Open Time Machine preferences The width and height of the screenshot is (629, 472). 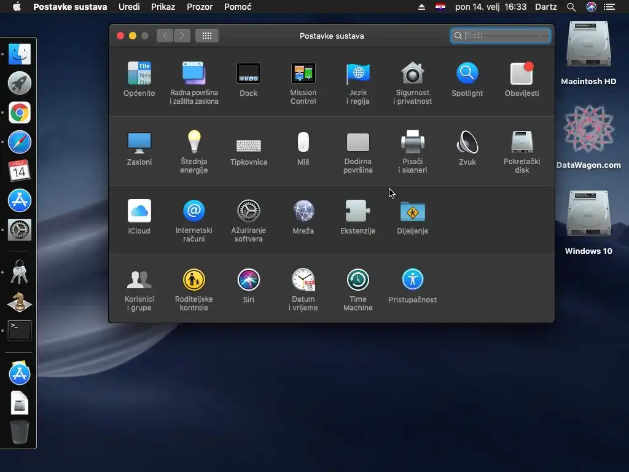pos(358,290)
